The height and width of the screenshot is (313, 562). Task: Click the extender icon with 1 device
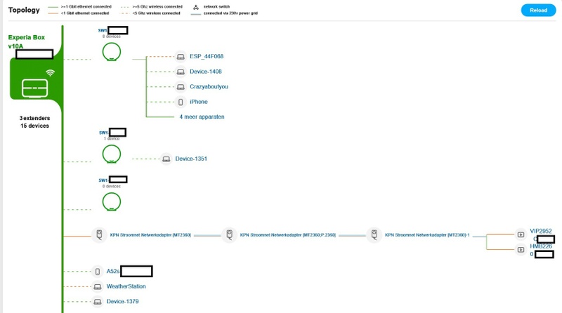pos(111,153)
